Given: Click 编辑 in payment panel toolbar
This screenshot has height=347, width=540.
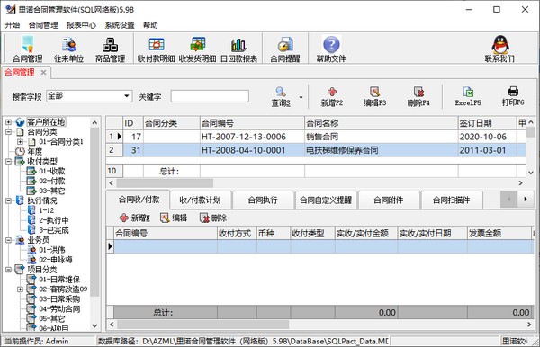Looking at the screenshot, I should click(174, 218).
